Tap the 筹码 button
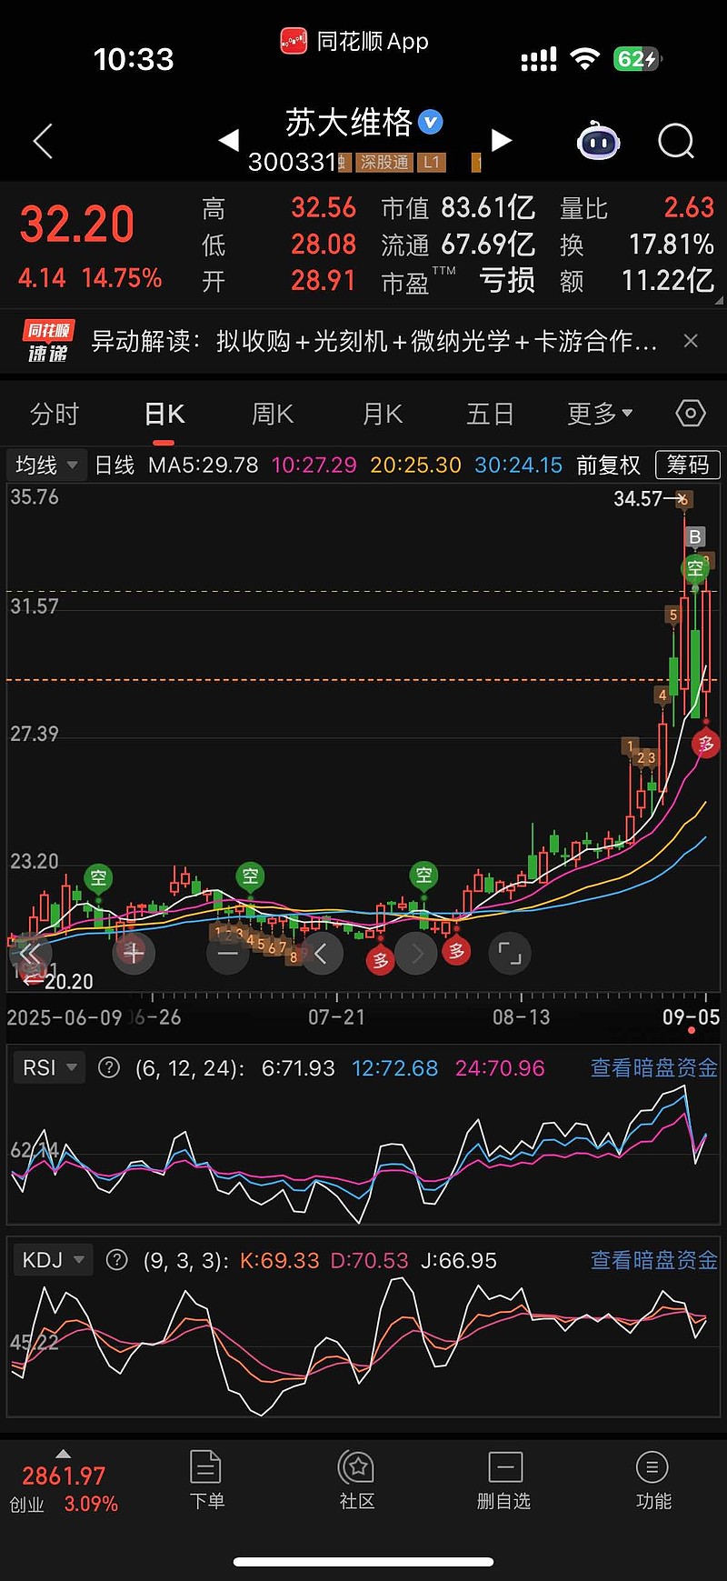 (688, 465)
